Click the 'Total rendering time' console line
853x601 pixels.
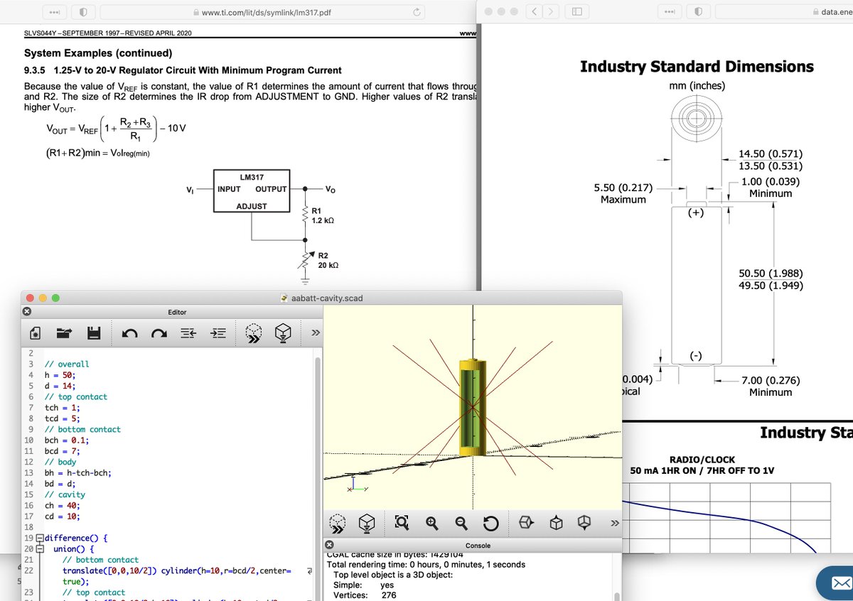point(426,565)
